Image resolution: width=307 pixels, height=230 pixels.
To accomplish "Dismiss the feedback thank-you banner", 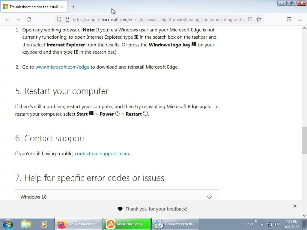I will [295, 206].
